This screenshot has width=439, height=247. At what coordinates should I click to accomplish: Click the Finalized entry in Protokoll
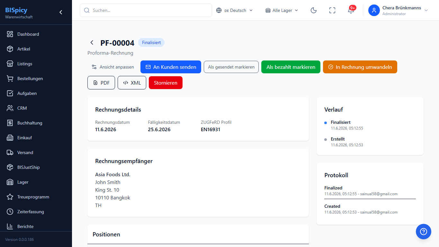(x=333, y=188)
